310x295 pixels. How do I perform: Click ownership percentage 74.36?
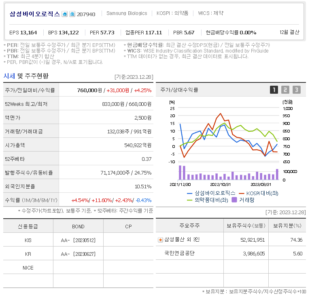click(296, 240)
